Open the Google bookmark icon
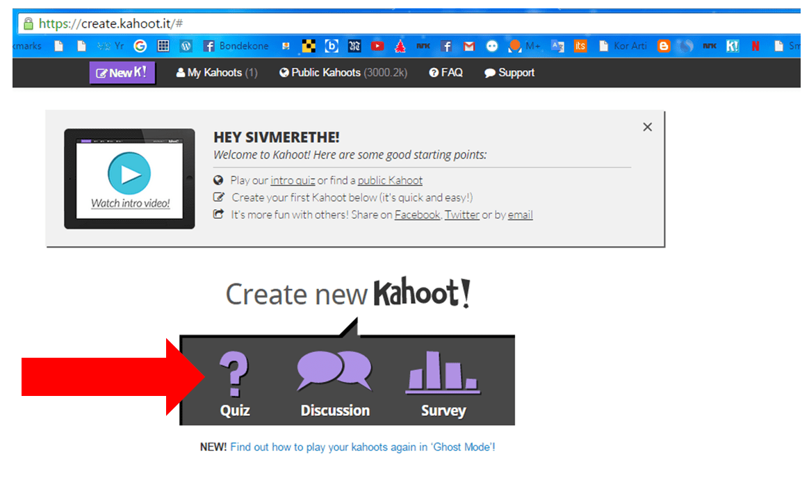The image size is (809, 480). click(x=140, y=46)
